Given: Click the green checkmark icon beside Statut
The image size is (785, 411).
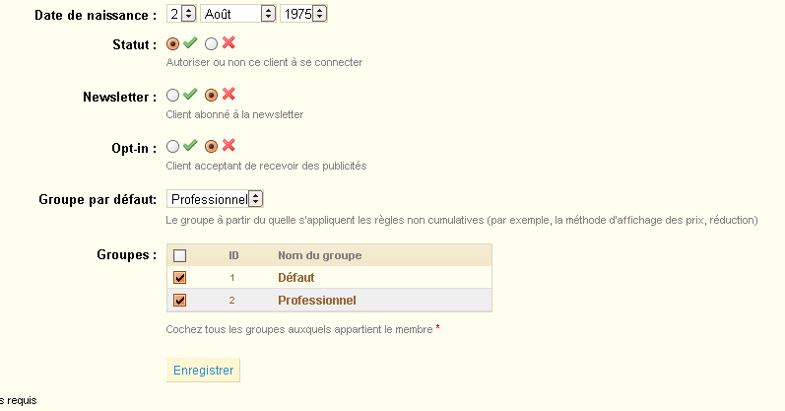Looking at the screenshot, I should point(190,43).
